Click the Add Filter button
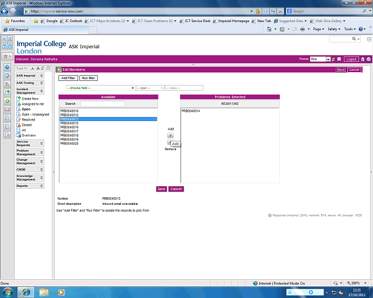 68,78
